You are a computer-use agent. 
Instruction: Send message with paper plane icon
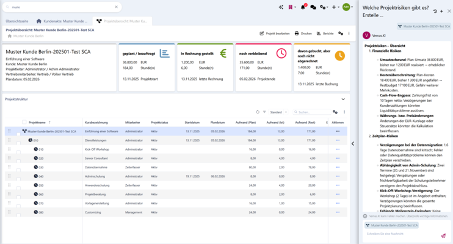pyautogui.click(x=443, y=235)
